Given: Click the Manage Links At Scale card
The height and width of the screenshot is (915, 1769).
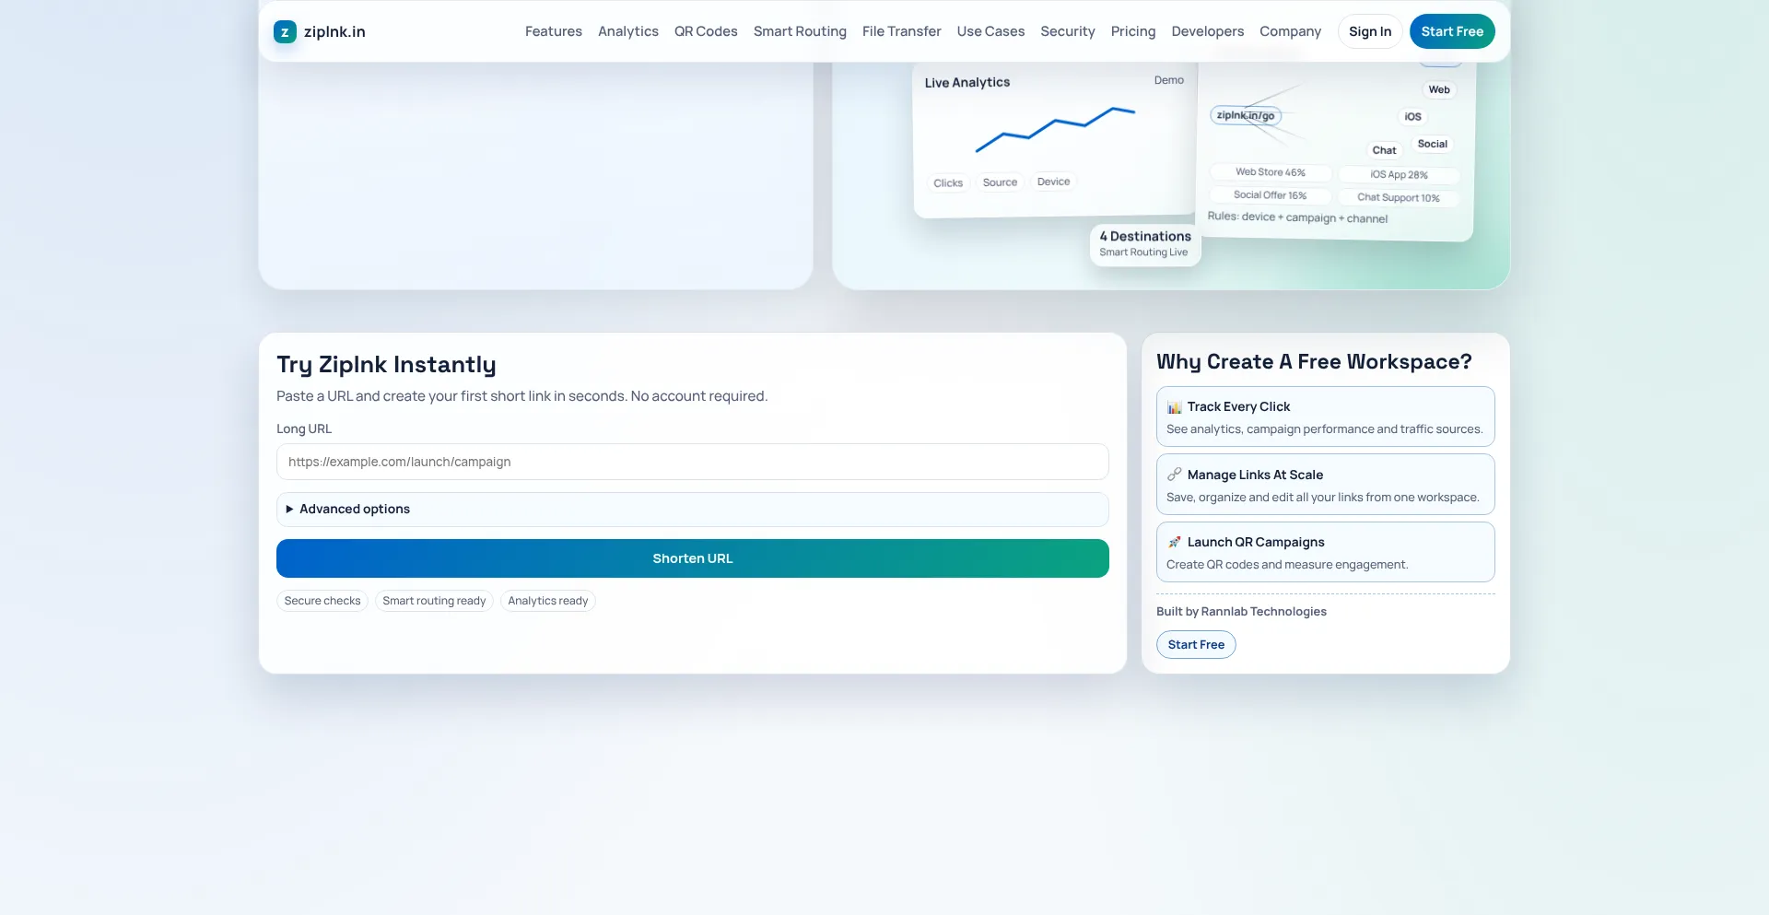Looking at the screenshot, I should pyautogui.click(x=1326, y=485).
